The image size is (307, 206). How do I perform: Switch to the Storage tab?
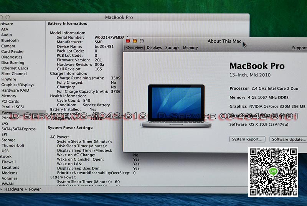pyautogui.click(x=172, y=48)
